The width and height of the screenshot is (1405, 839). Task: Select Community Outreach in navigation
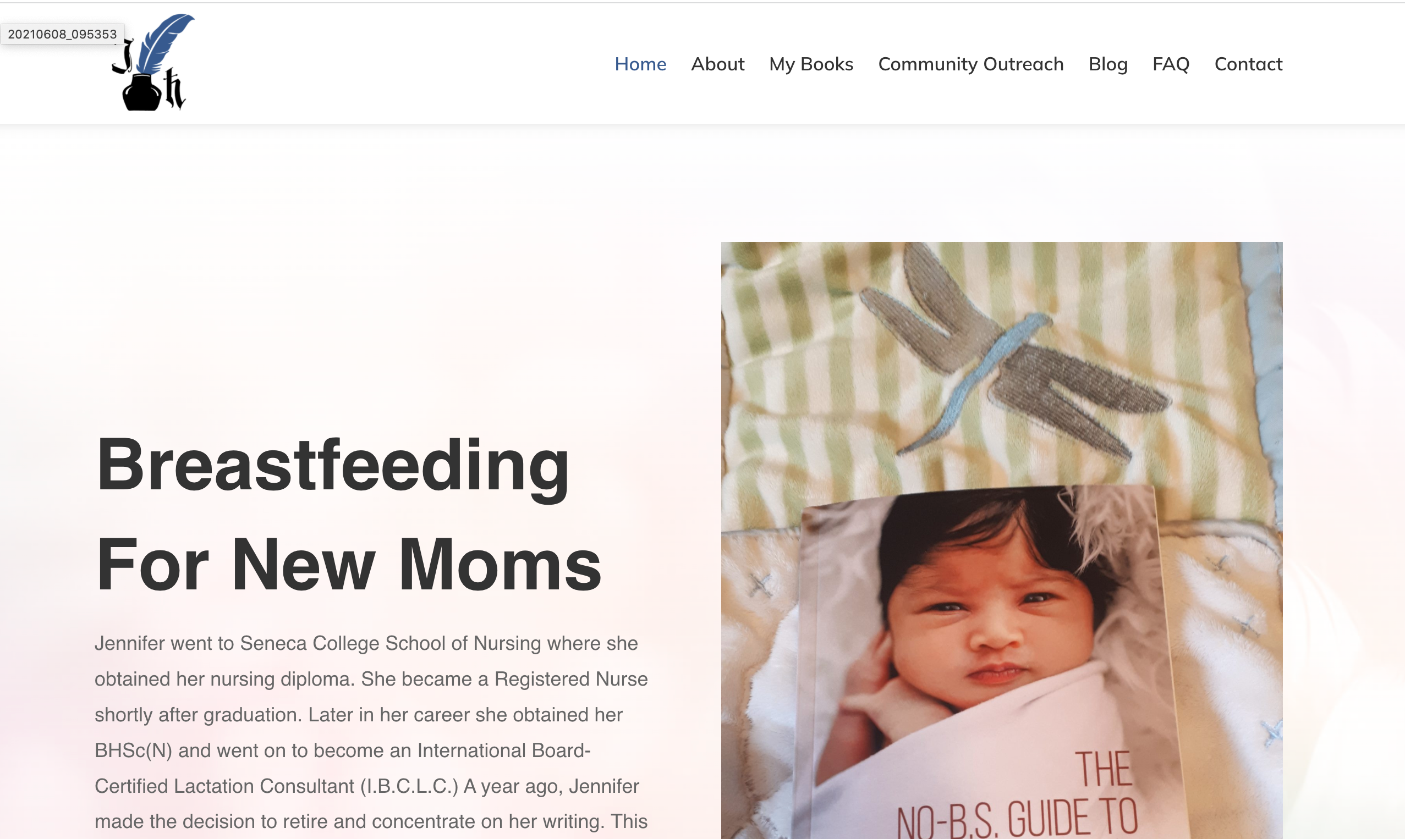[970, 64]
